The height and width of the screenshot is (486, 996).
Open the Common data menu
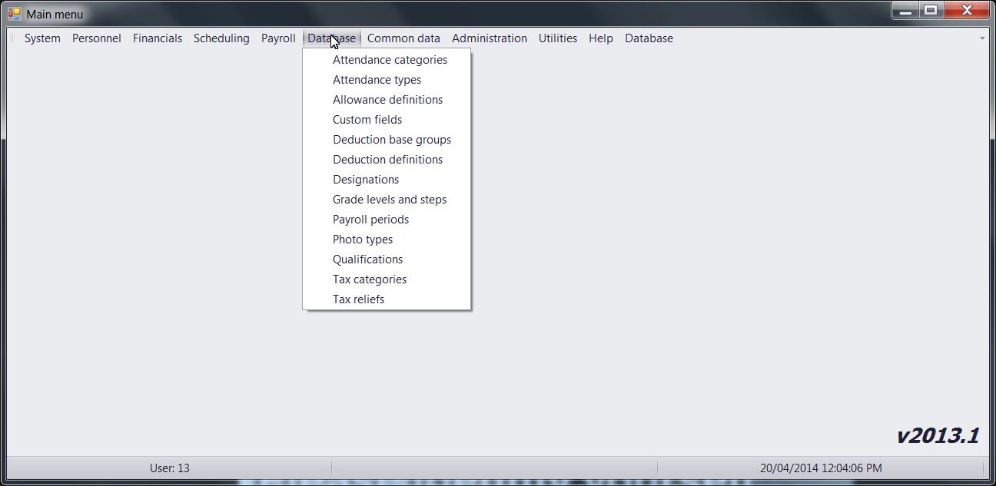click(403, 38)
